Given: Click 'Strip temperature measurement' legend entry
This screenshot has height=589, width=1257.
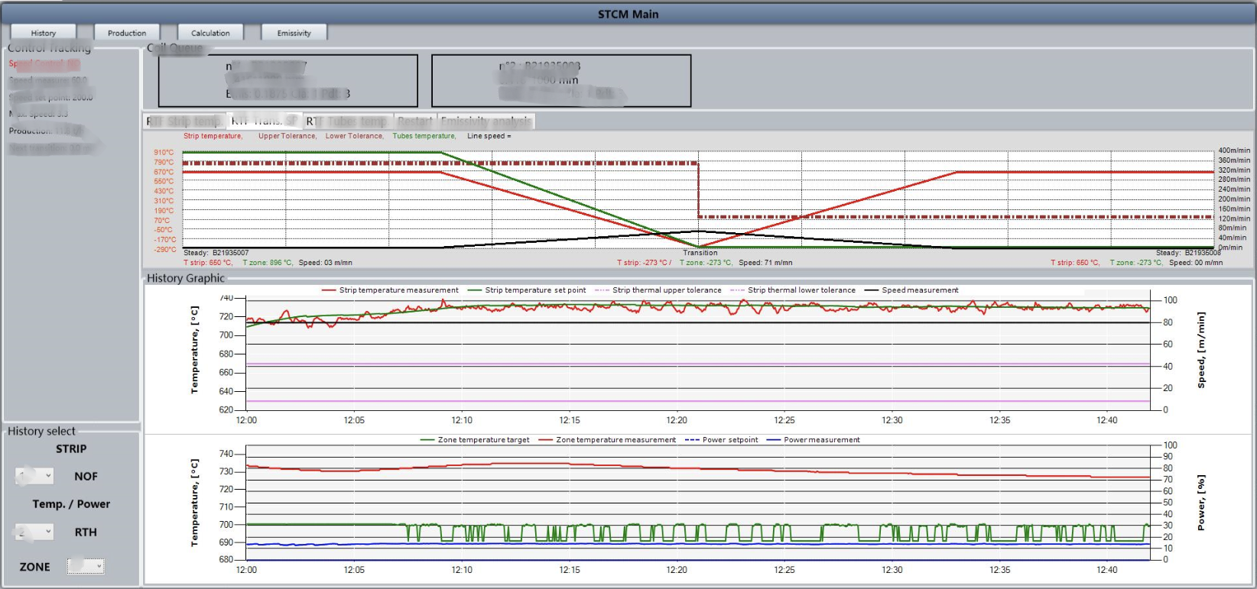Looking at the screenshot, I should point(391,290).
